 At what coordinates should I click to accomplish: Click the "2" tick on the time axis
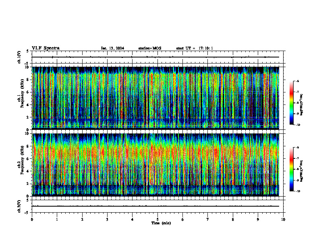pyautogui.click(x=82, y=219)
